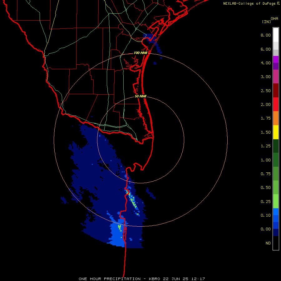This screenshot has width=281, height=281.
Task: Click the 1.00 legend value
Action: tap(266, 160)
